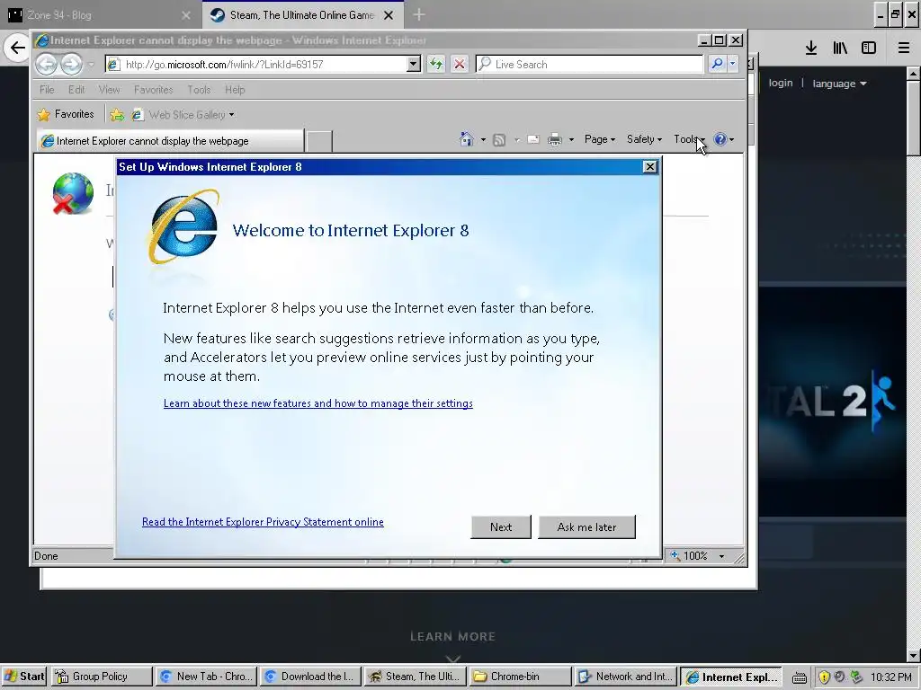The width and height of the screenshot is (921, 690).
Task: Click the Read Mail icon
Action: click(533, 139)
